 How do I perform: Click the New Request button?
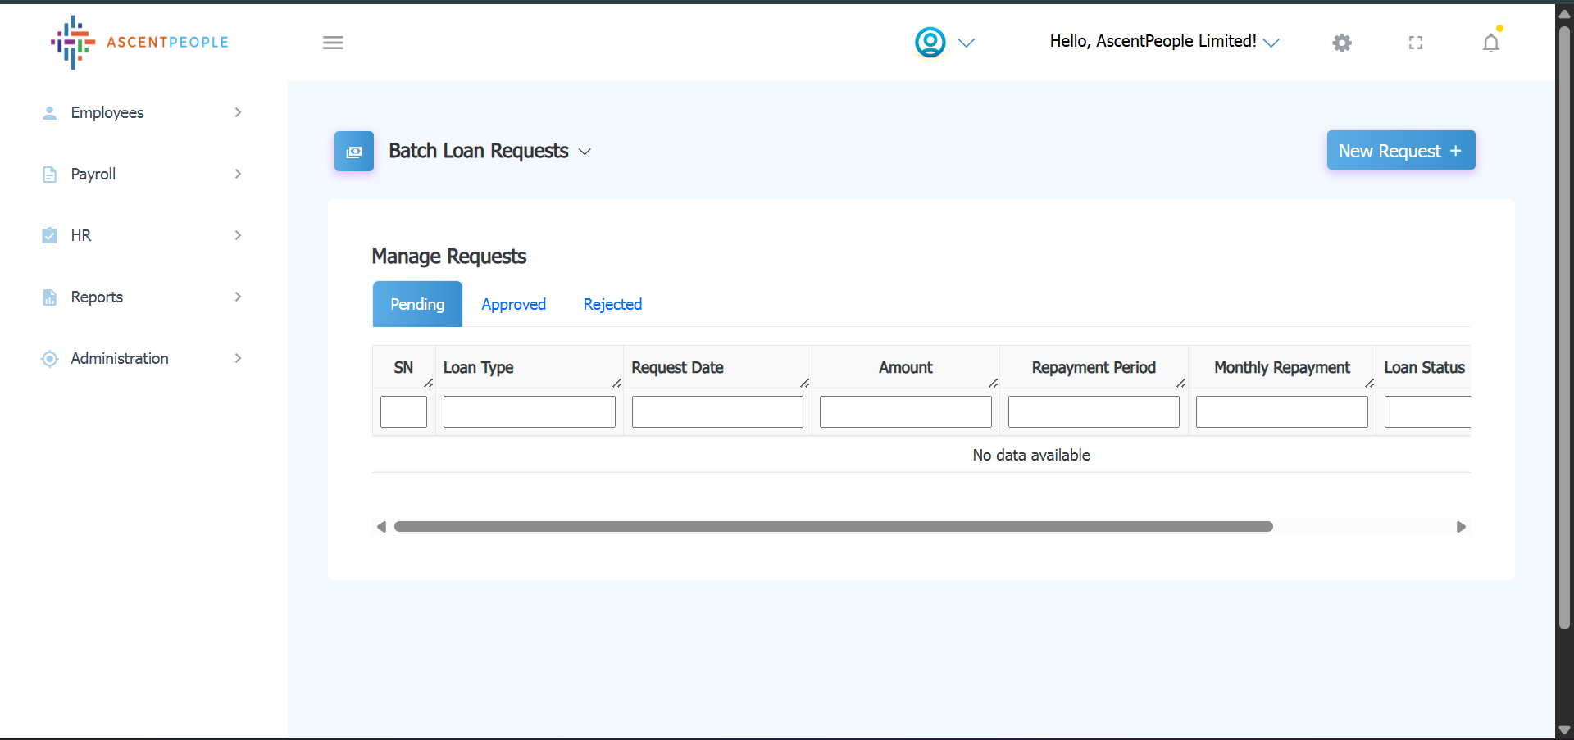[x=1400, y=151]
